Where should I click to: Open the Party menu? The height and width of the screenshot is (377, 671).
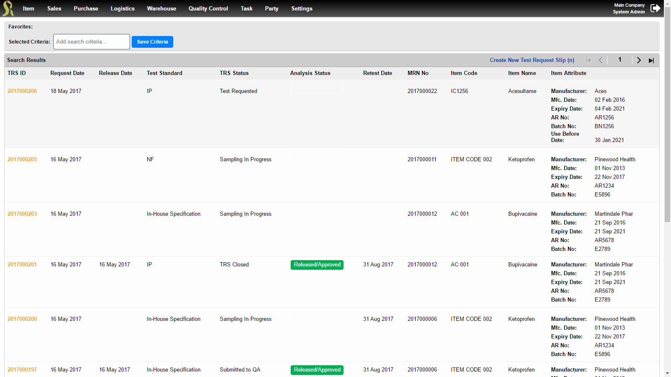click(271, 8)
